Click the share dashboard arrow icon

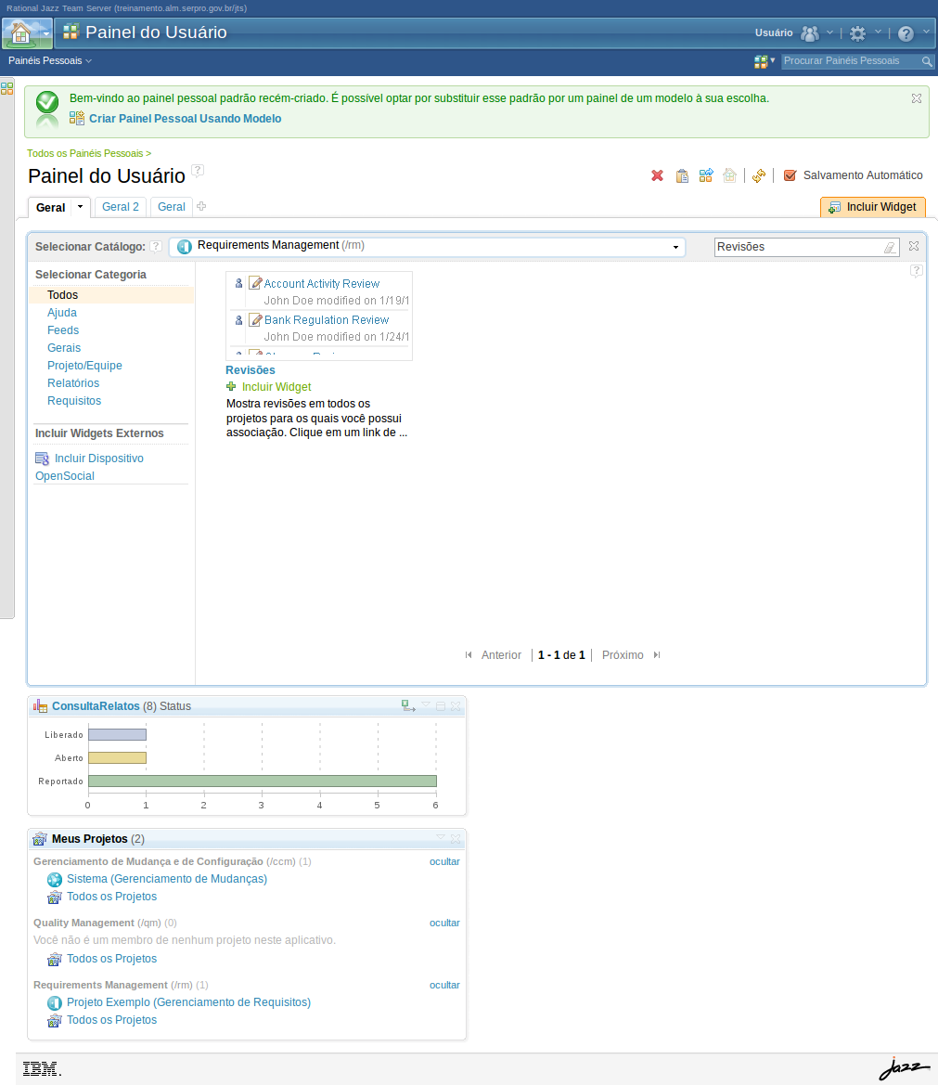705,175
